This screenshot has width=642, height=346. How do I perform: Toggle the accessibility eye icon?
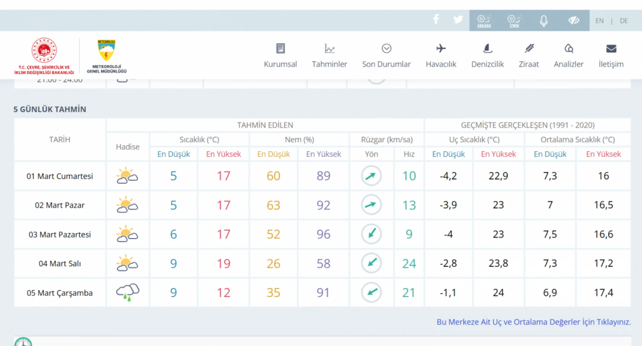pyautogui.click(x=574, y=21)
